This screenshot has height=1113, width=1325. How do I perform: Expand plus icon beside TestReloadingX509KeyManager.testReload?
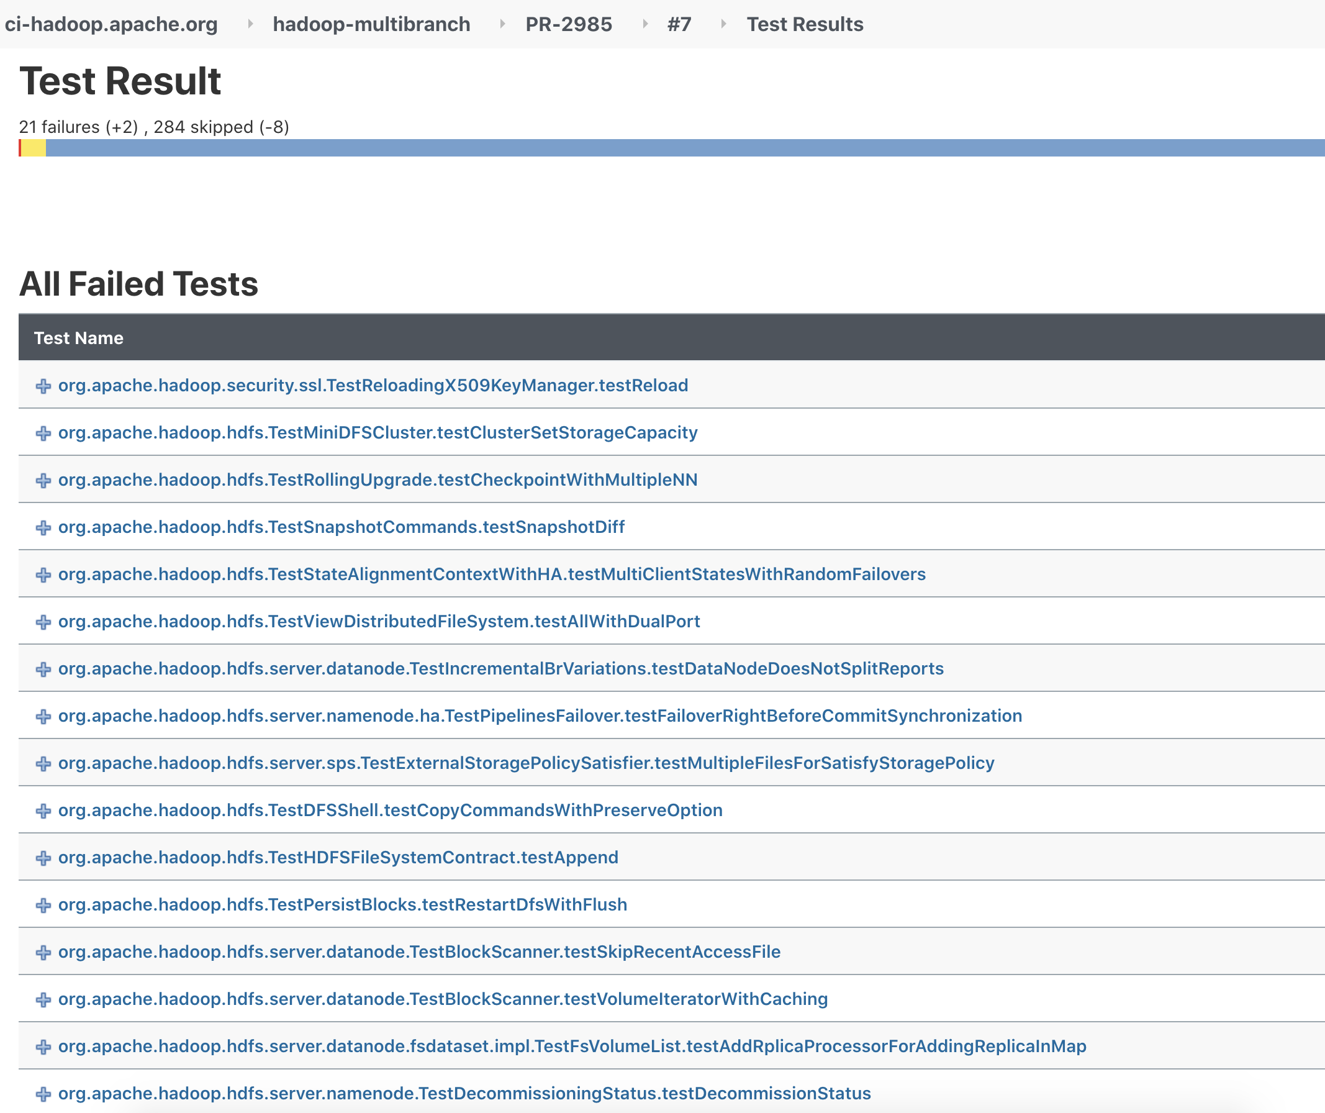(x=43, y=386)
